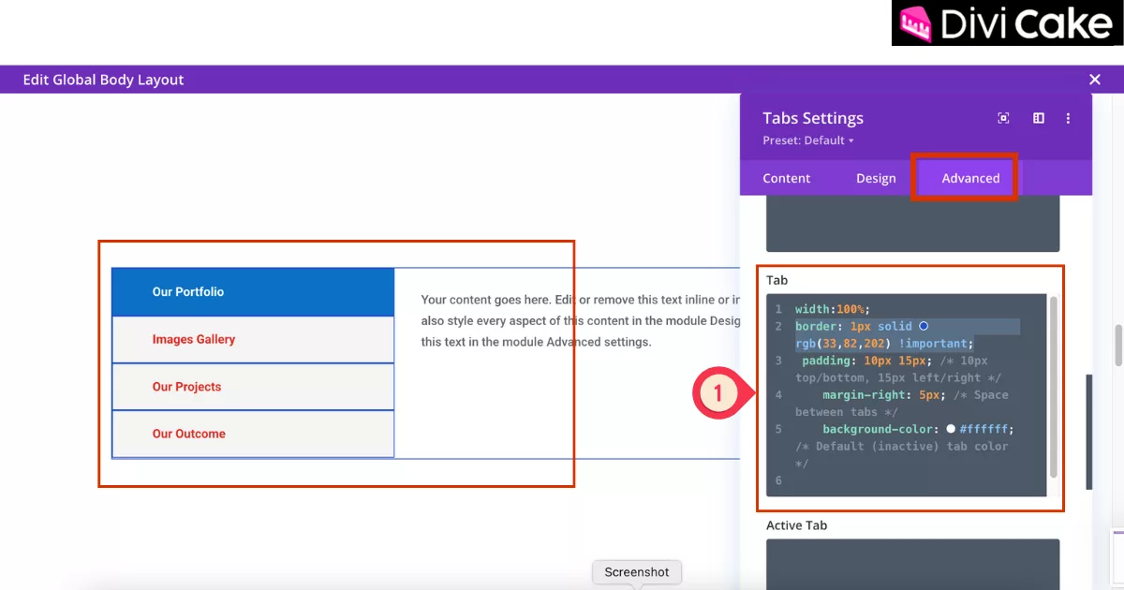Viewport: 1124px width, 590px height.
Task: Click the Edit Global Body Layout title
Action: pos(104,80)
